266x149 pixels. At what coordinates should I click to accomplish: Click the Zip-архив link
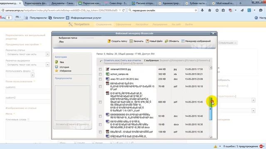[138, 63]
